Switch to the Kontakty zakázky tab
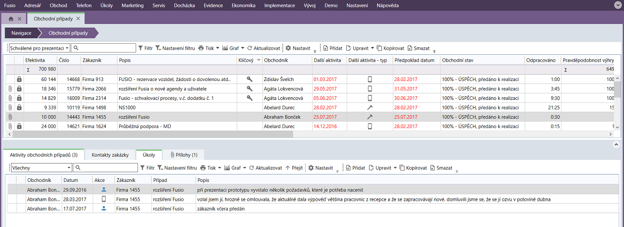This screenshot has height=227, width=624. [113, 155]
